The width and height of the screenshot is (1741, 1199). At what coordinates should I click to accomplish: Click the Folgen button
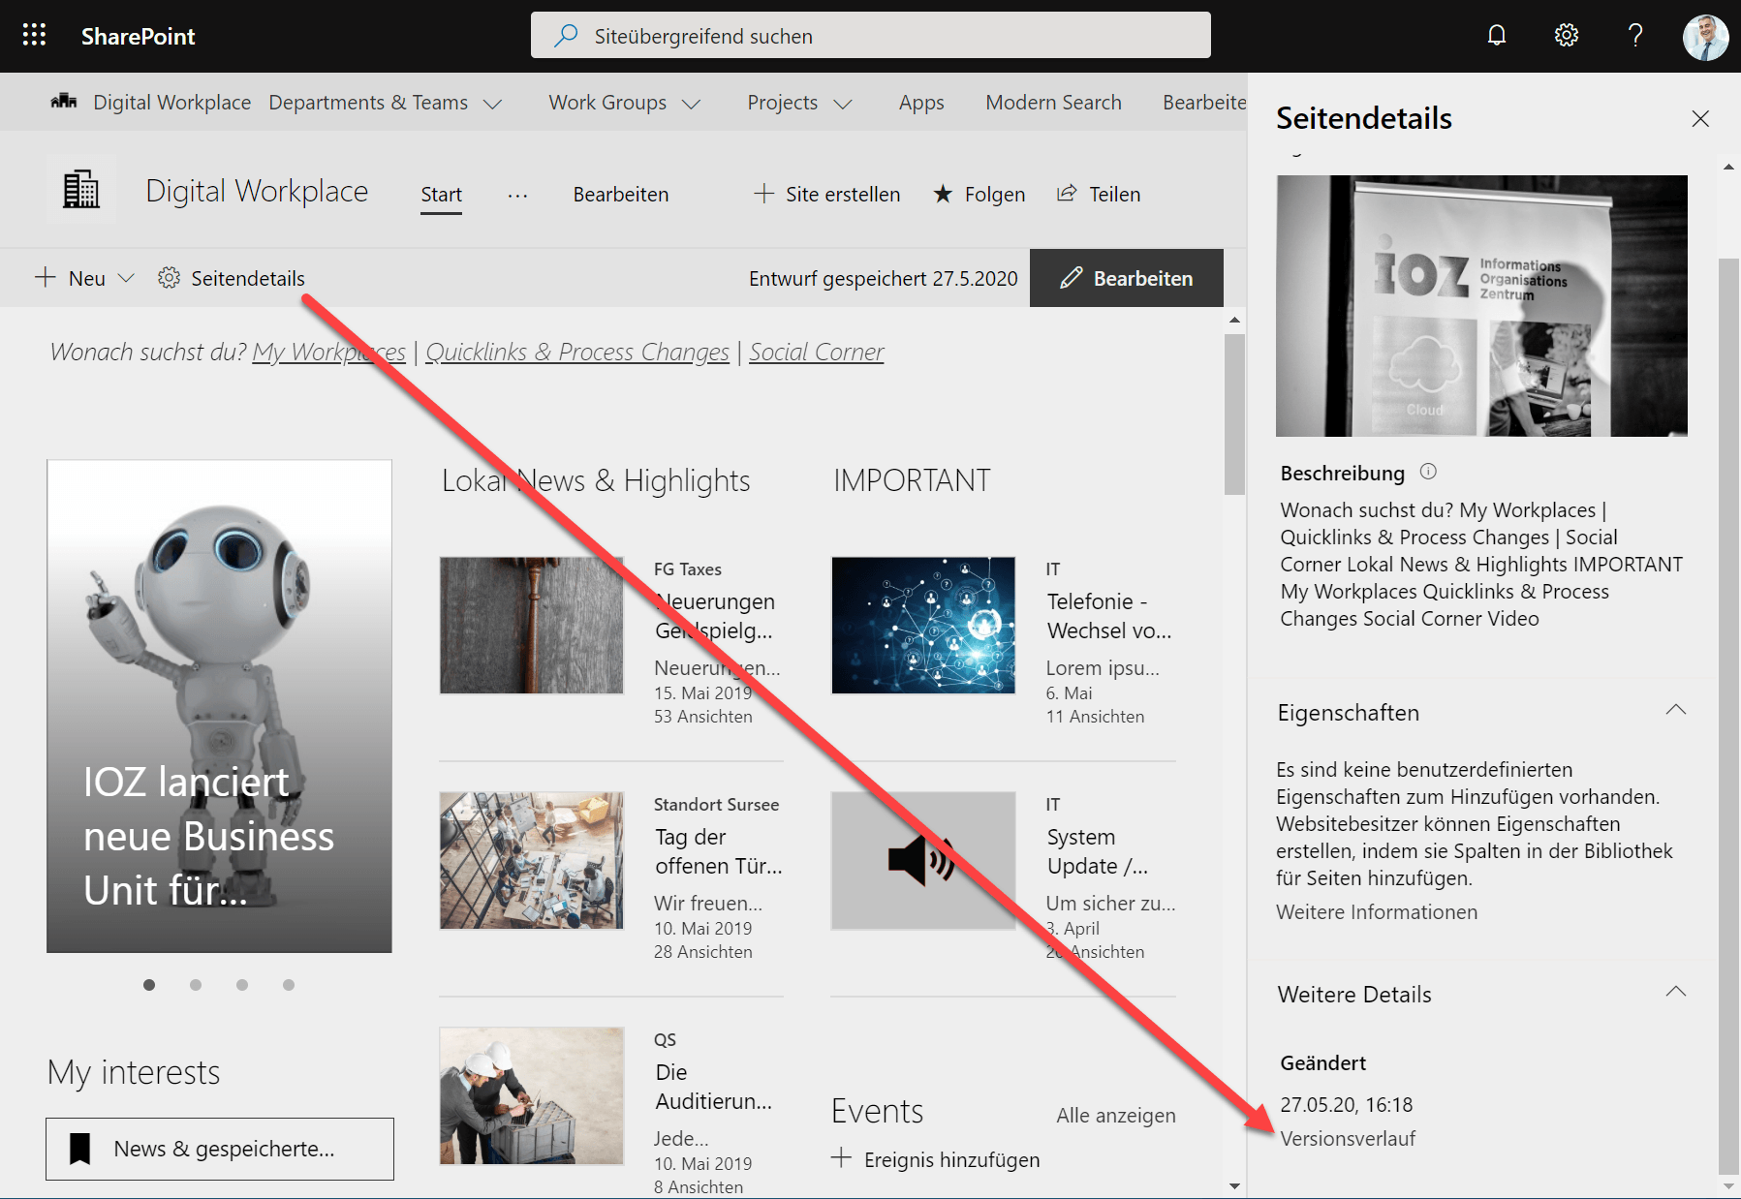979,194
